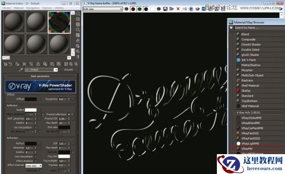Click the teapot render icon in frame buffer
285x174 pixels.
[x=197, y=9]
